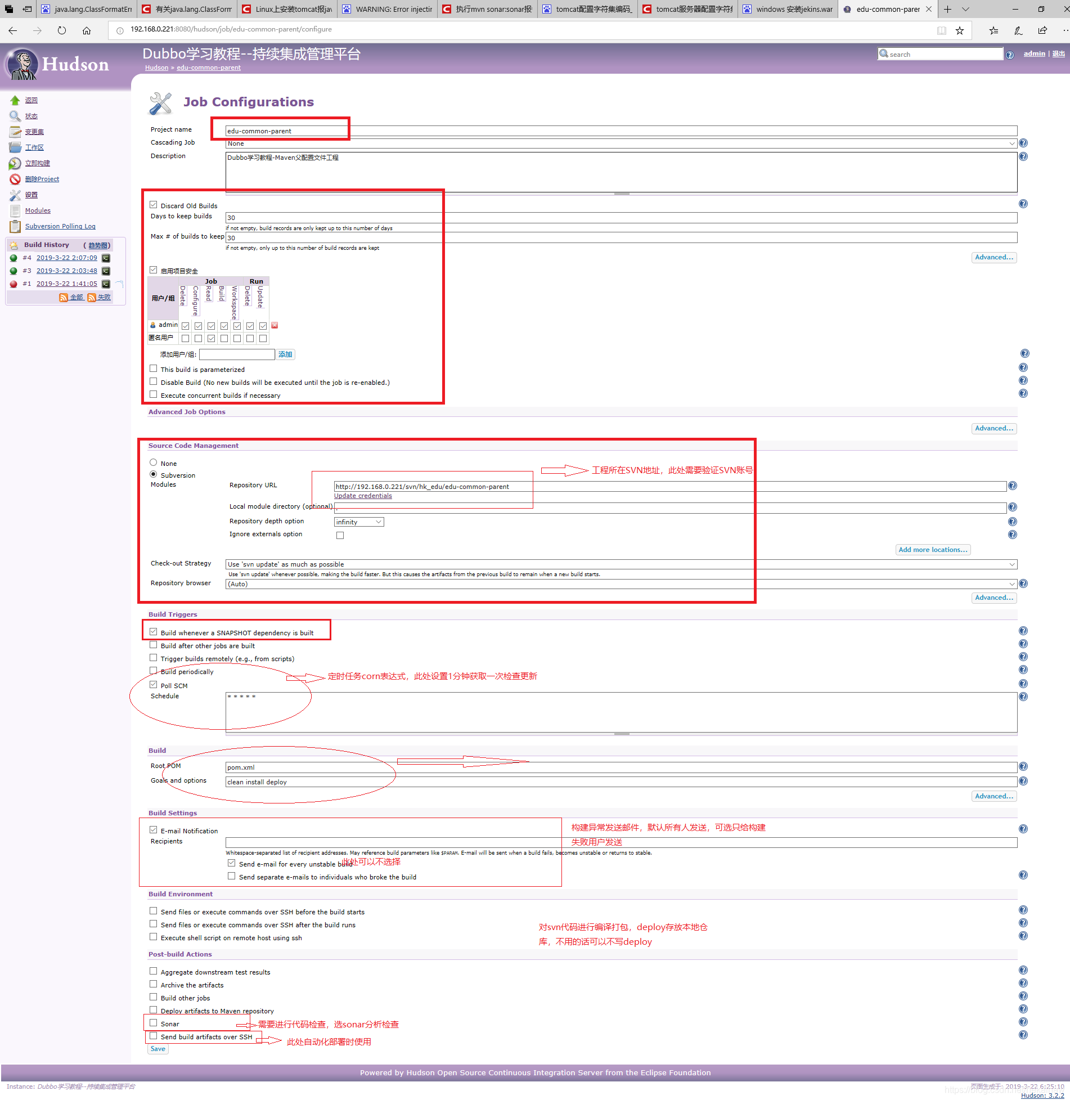The height and width of the screenshot is (1100, 1070).
Task: Click the RSS feed icon for failed builds
Action: 92,297
